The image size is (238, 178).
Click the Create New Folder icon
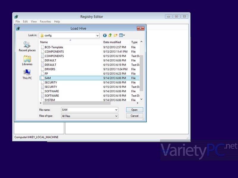[115, 35]
